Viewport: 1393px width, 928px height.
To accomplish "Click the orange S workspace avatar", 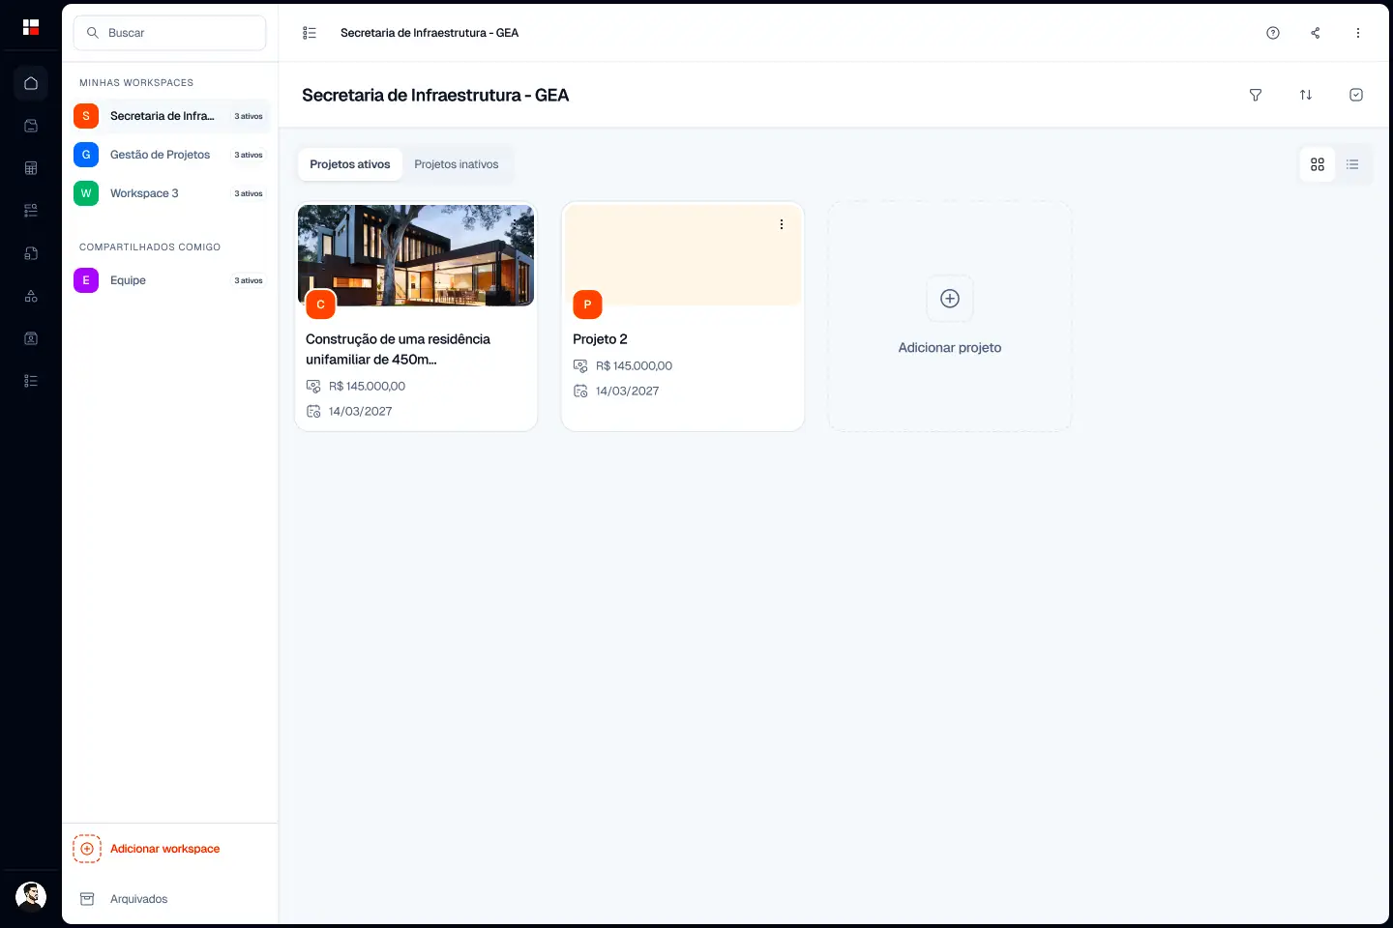I will coord(86,116).
